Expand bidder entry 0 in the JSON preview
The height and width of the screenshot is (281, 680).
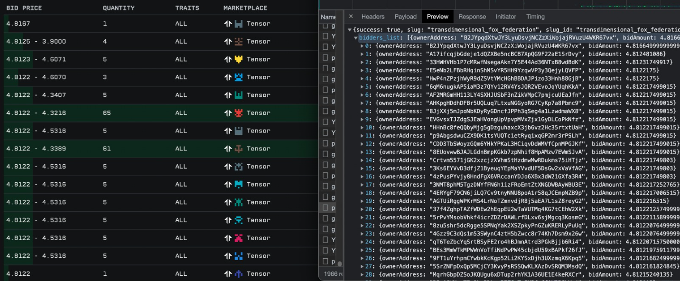(363, 46)
